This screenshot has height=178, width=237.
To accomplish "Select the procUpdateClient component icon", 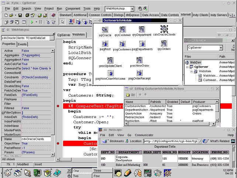I will pyautogui.click(x=110, y=60).
